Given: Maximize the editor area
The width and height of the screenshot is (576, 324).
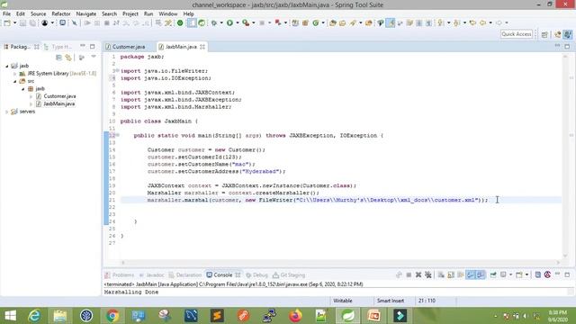Looking at the screenshot, I should click(x=567, y=46).
